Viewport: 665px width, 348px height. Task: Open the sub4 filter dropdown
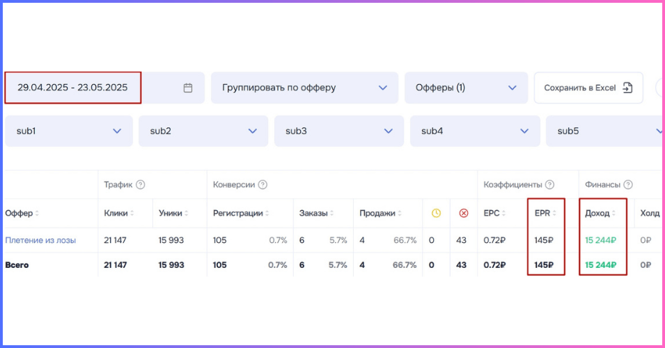click(x=475, y=131)
